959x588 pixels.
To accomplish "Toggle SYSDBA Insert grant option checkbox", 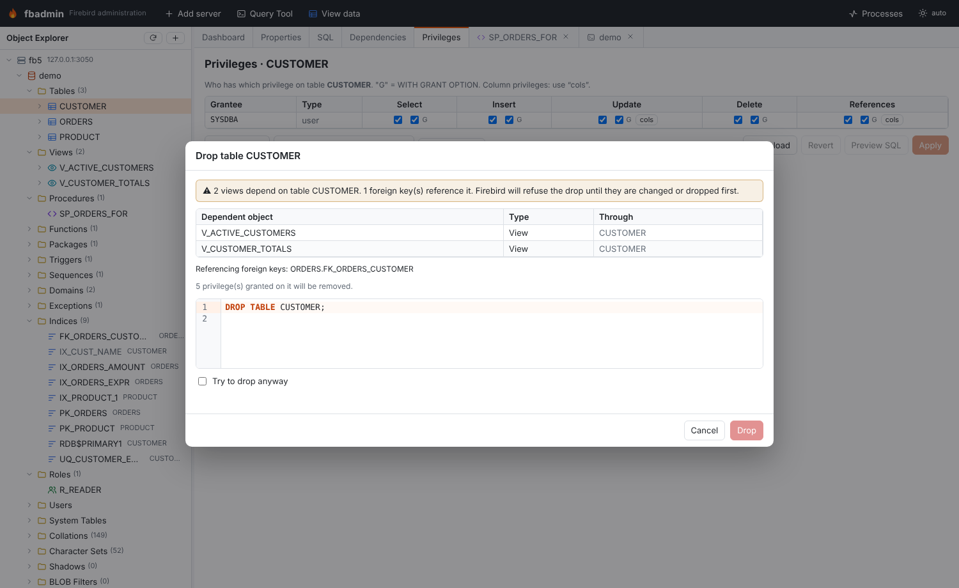I will coord(510,120).
